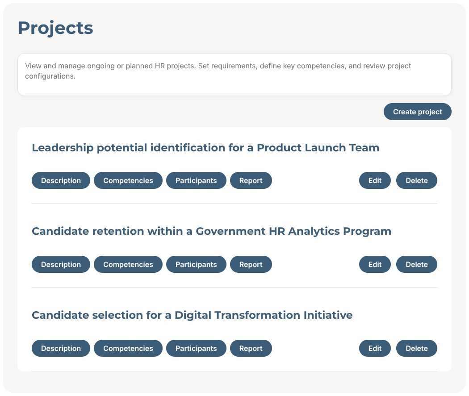Click the Create project button
The height and width of the screenshot is (396, 469).
point(417,112)
